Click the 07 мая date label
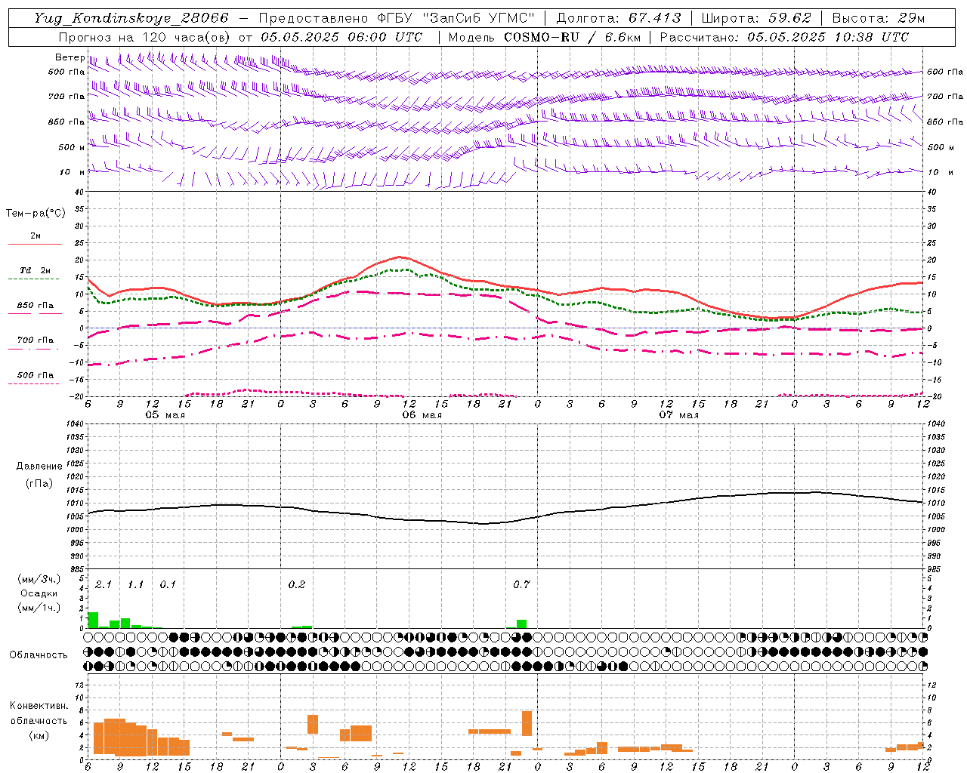 (678, 415)
